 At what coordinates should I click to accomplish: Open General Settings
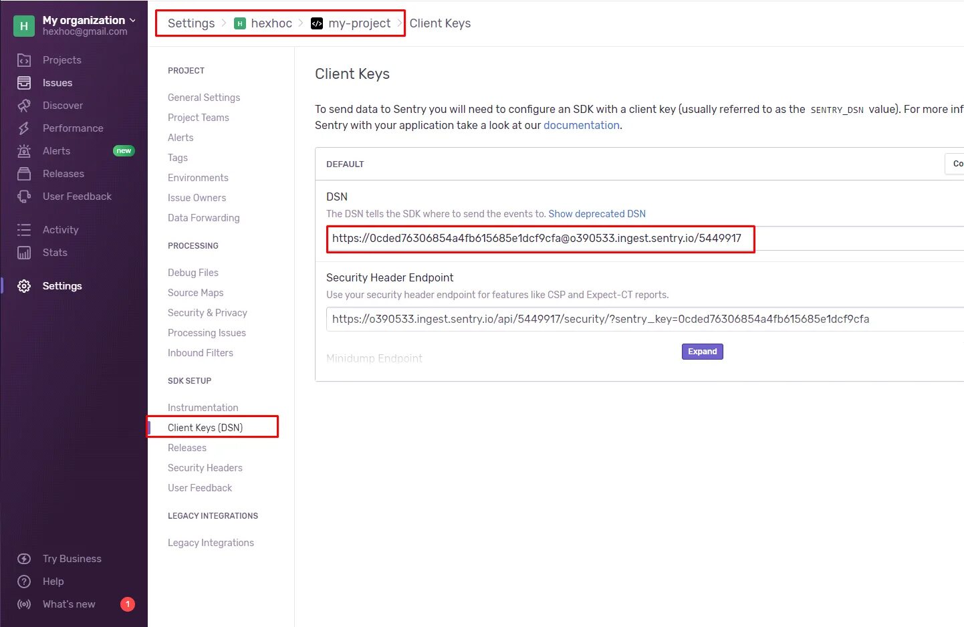[x=204, y=98]
